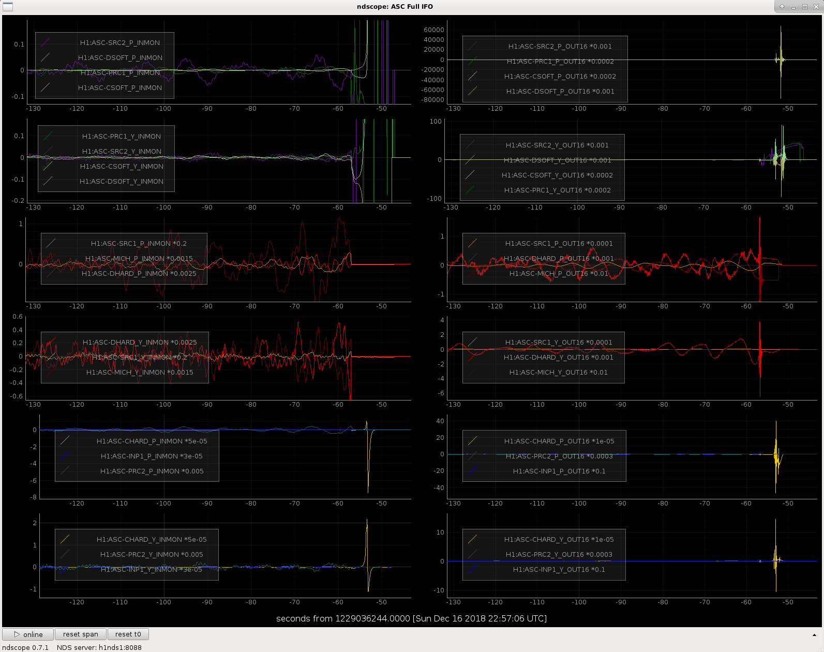This screenshot has width=824, height=652.
Task: Click the H1:ASC-PRC1_Y_INMON green legend swatch
Action: pos(48,136)
